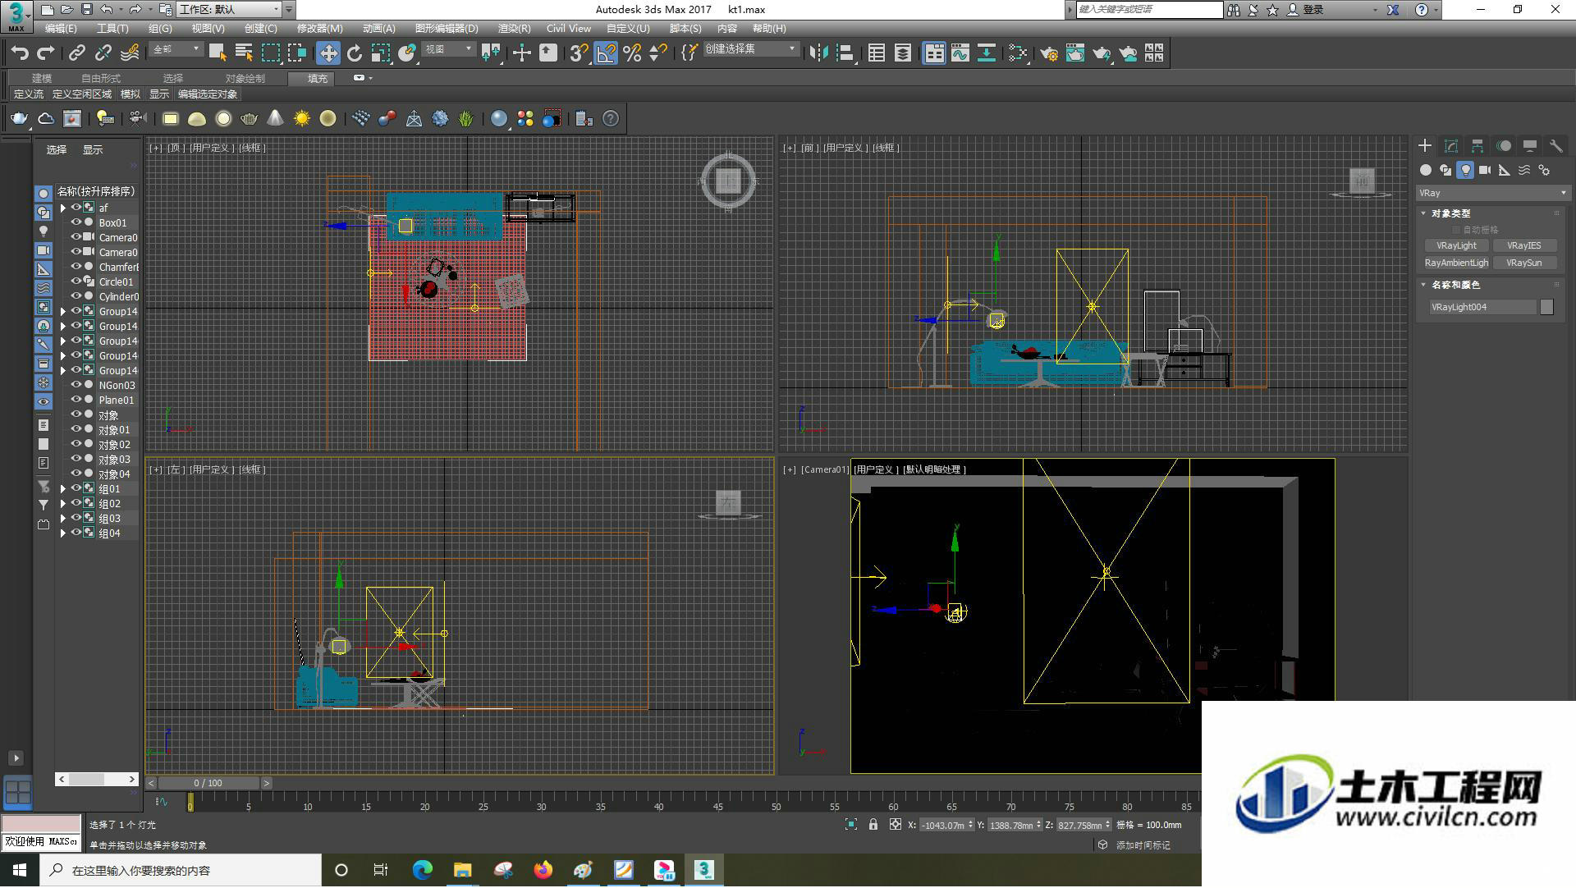Click the 模拟 button
This screenshot has width=1576, height=888.
click(x=131, y=94)
